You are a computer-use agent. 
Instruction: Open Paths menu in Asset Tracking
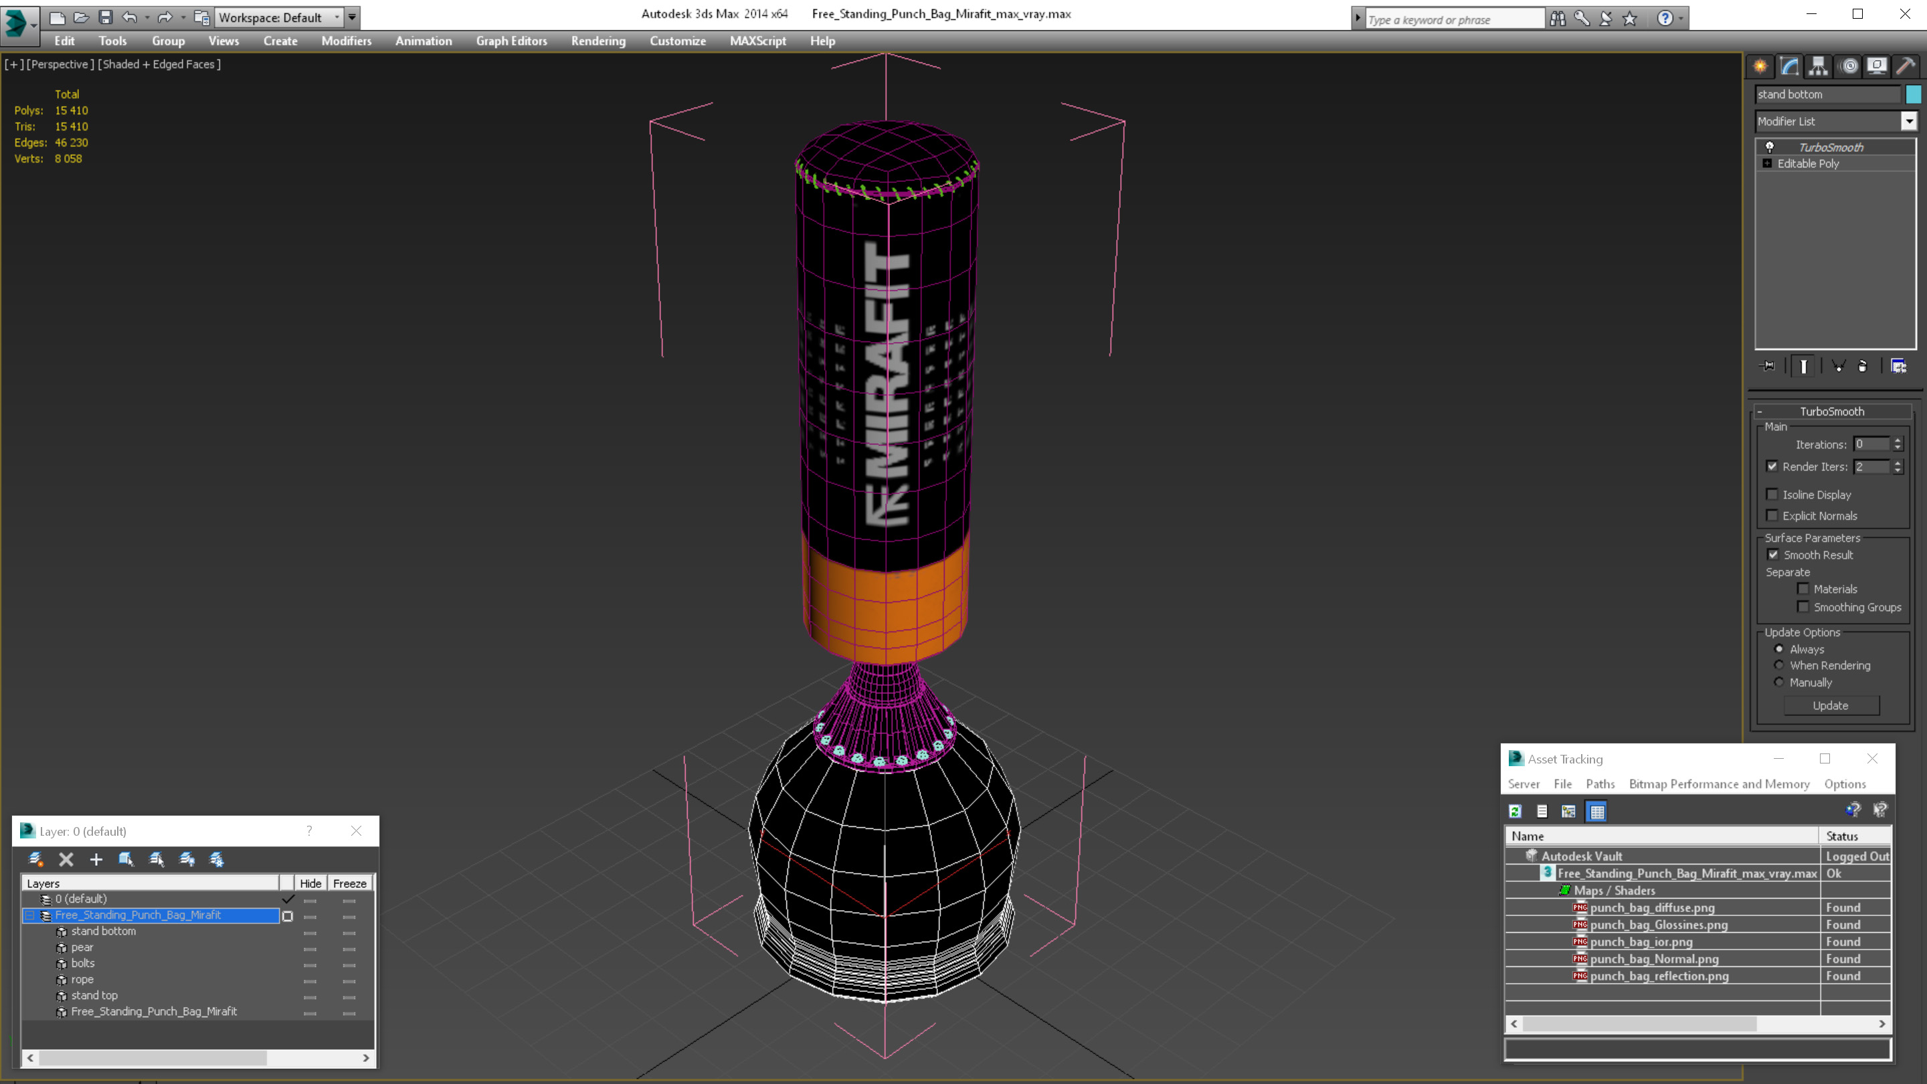point(1600,784)
